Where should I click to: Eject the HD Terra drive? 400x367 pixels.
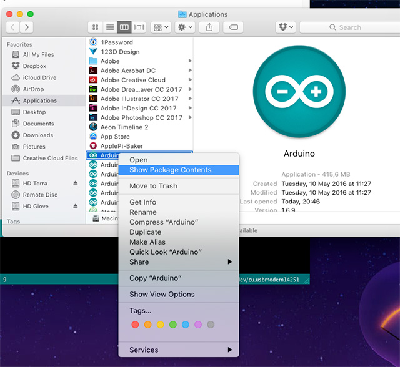pos(76,183)
